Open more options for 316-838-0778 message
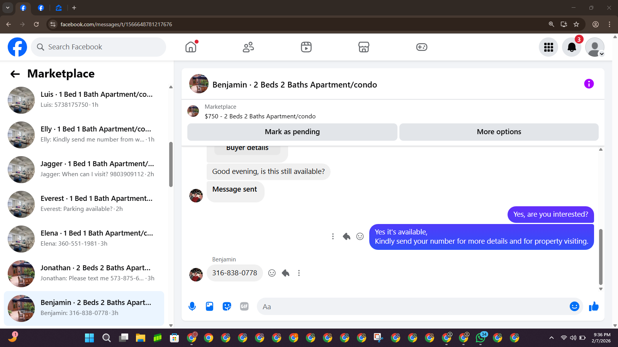This screenshot has height=347, width=618. point(299,273)
